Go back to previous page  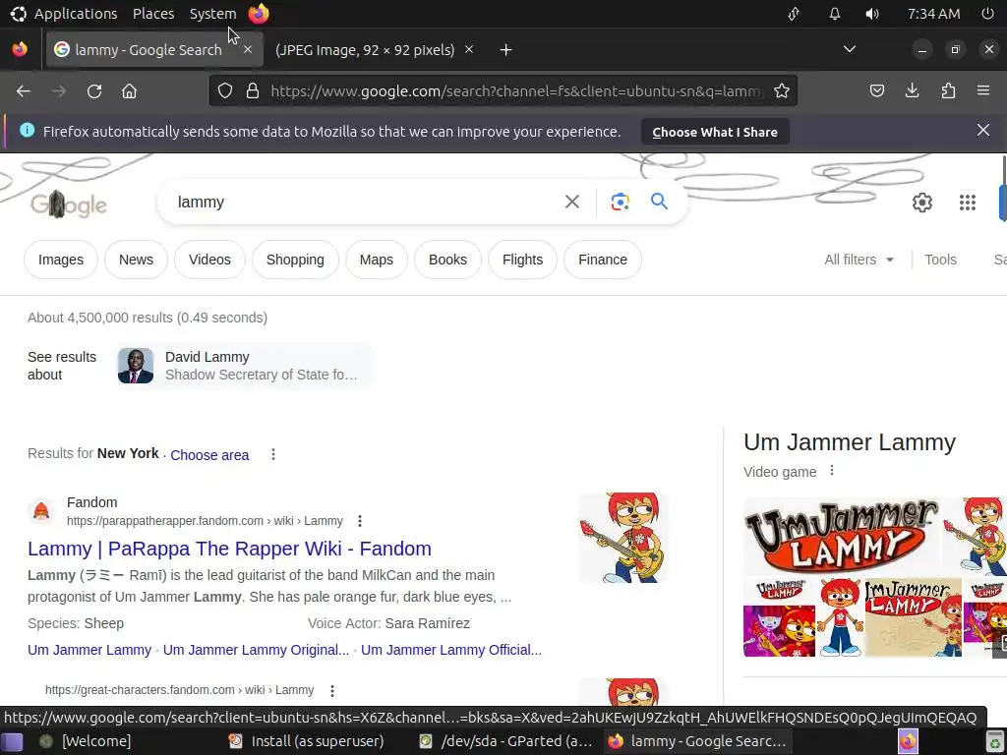pos(24,91)
